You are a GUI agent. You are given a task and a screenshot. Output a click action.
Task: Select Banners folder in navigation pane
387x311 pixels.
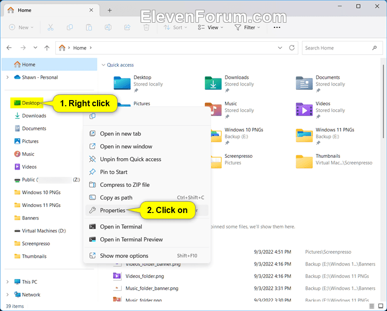27,218
